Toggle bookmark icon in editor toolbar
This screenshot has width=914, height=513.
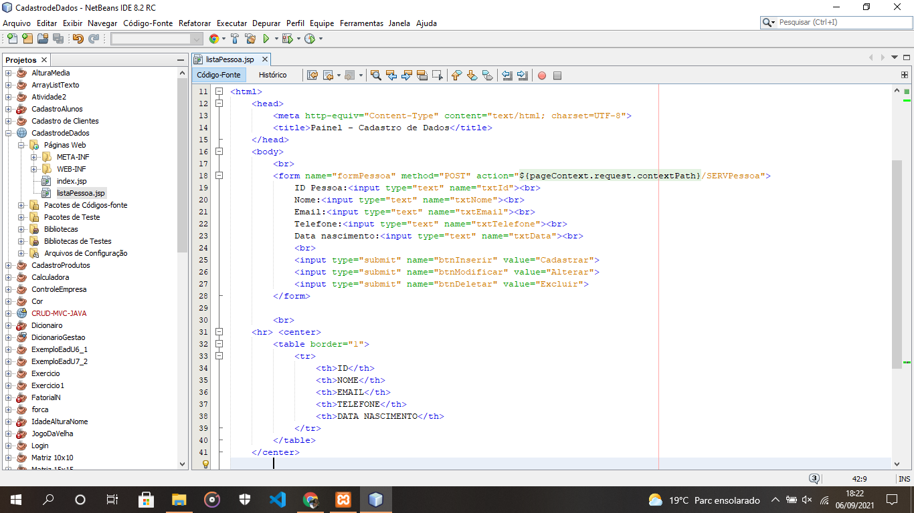pos(487,75)
